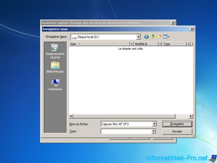Click the Enregistrer button

point(177,124)
